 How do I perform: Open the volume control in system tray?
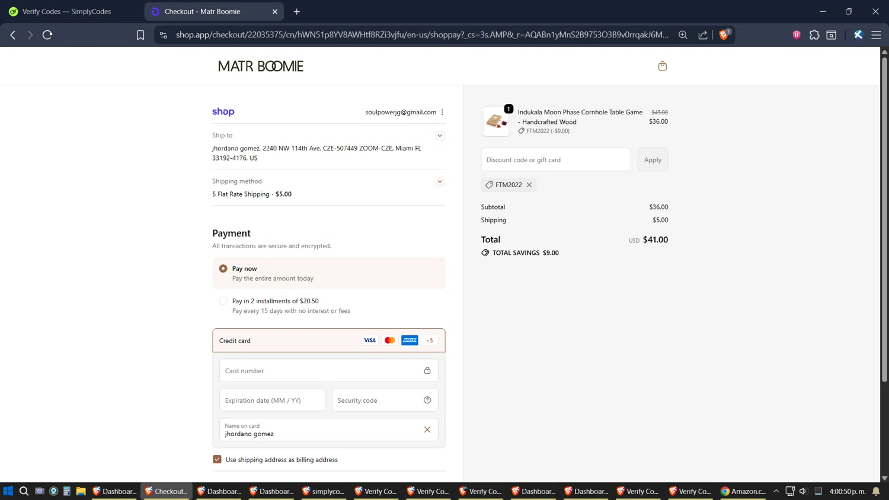click(x=803, y=491)
